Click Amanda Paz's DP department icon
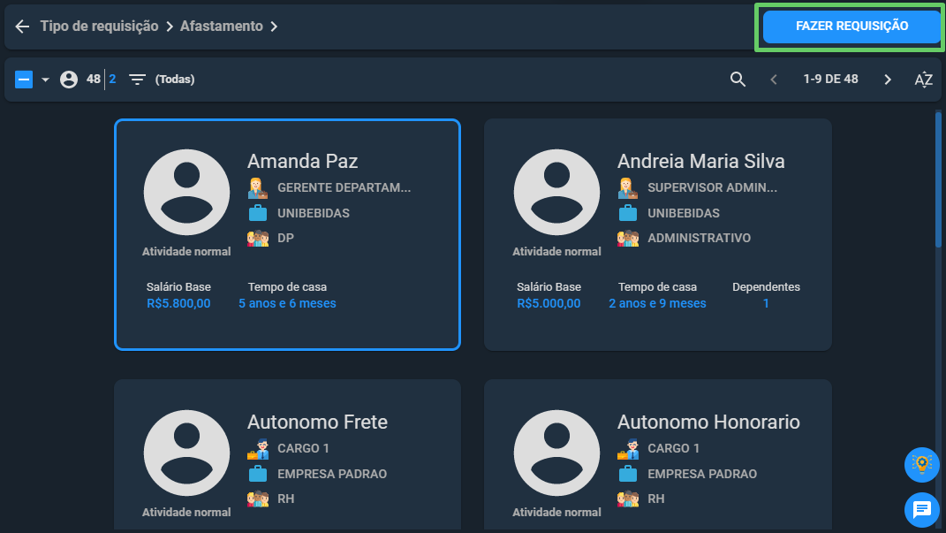Viewport: 946px width, 533px height. (258, 239)
